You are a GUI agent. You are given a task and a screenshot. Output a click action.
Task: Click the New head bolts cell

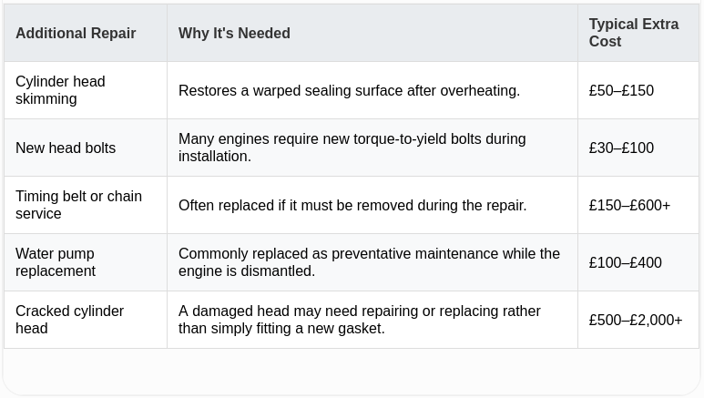(86, 148)
